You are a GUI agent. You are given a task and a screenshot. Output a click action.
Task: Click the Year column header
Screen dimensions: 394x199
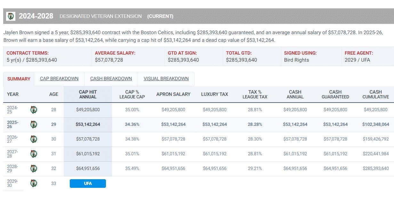click(x=13, y=94)
